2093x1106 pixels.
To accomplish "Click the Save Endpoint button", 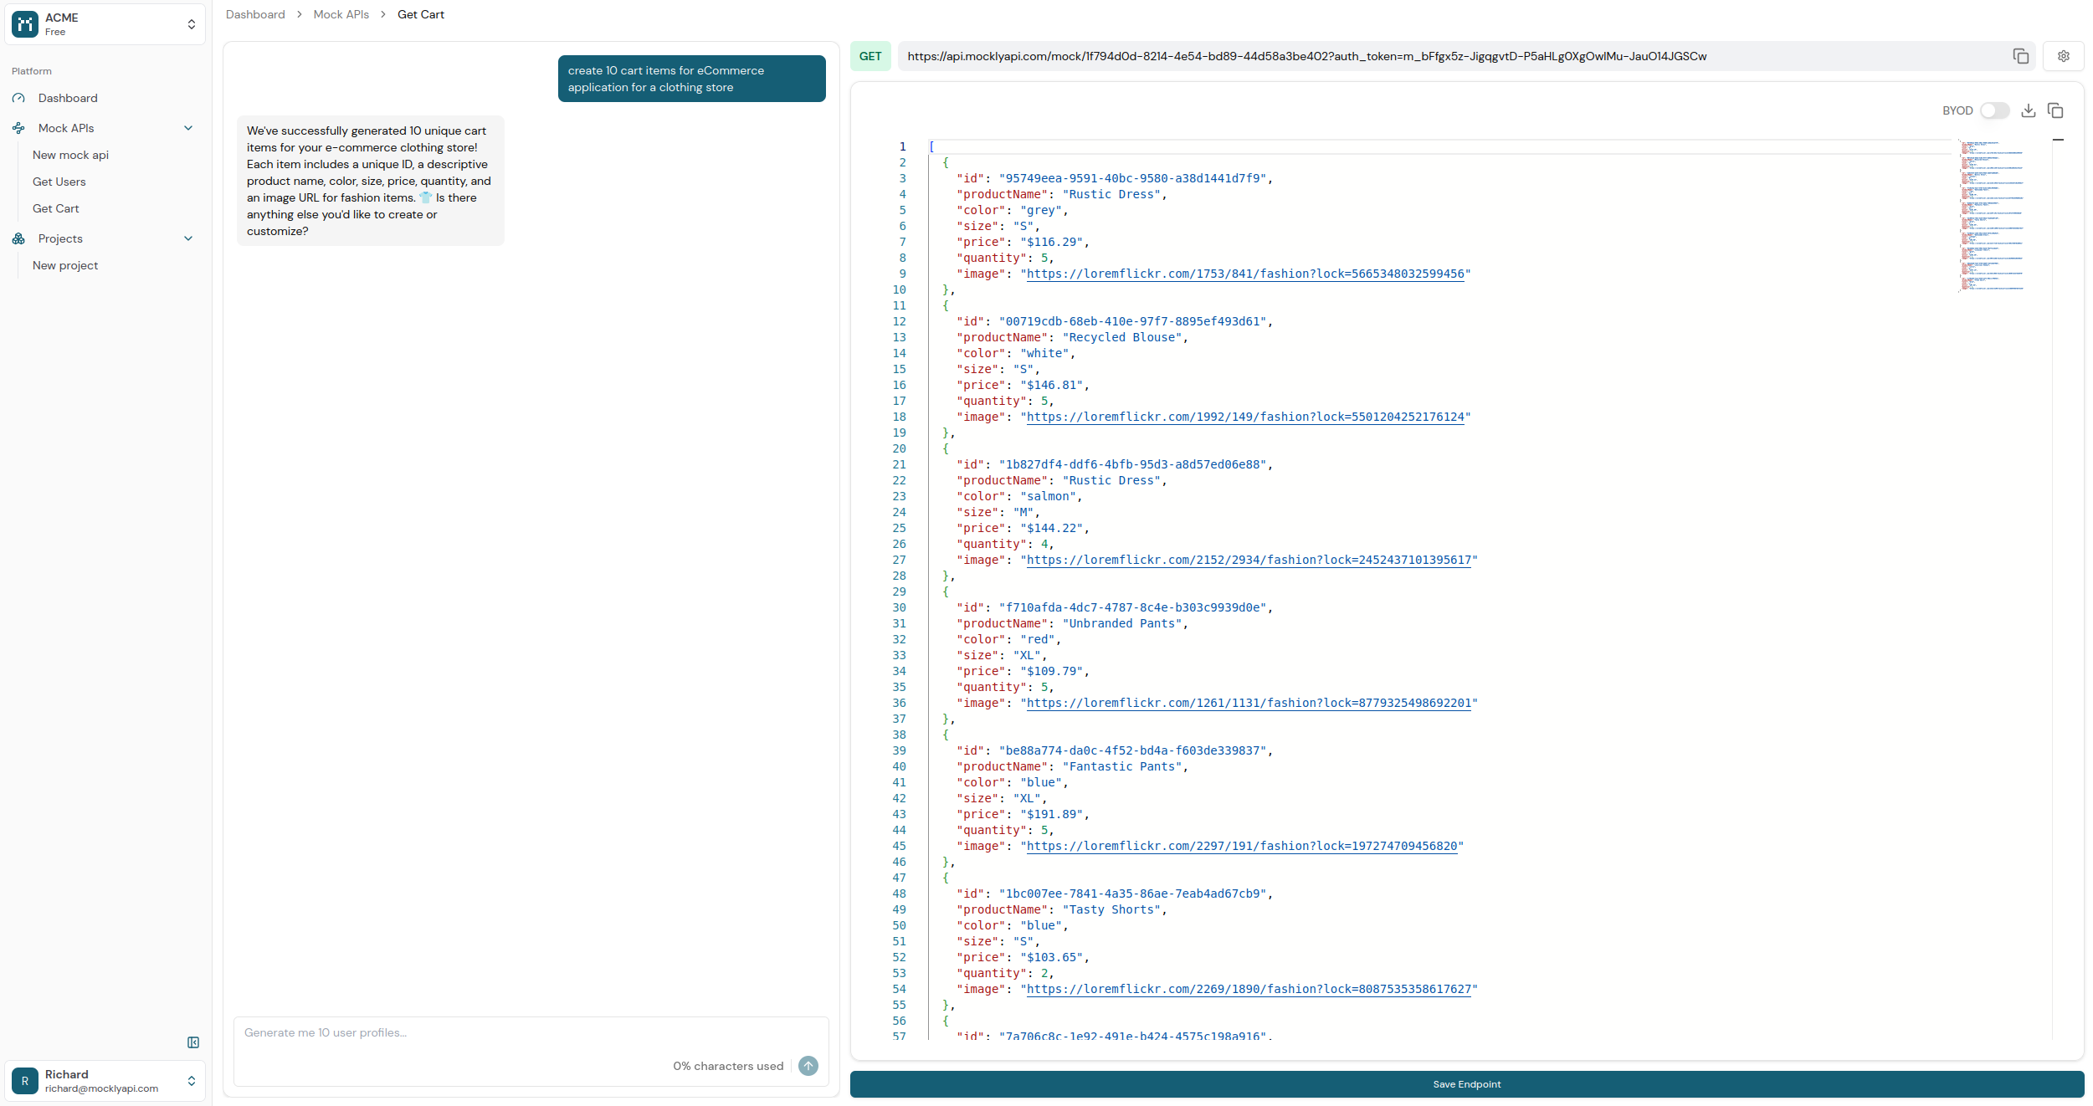I will (x=1465, y=1083).
